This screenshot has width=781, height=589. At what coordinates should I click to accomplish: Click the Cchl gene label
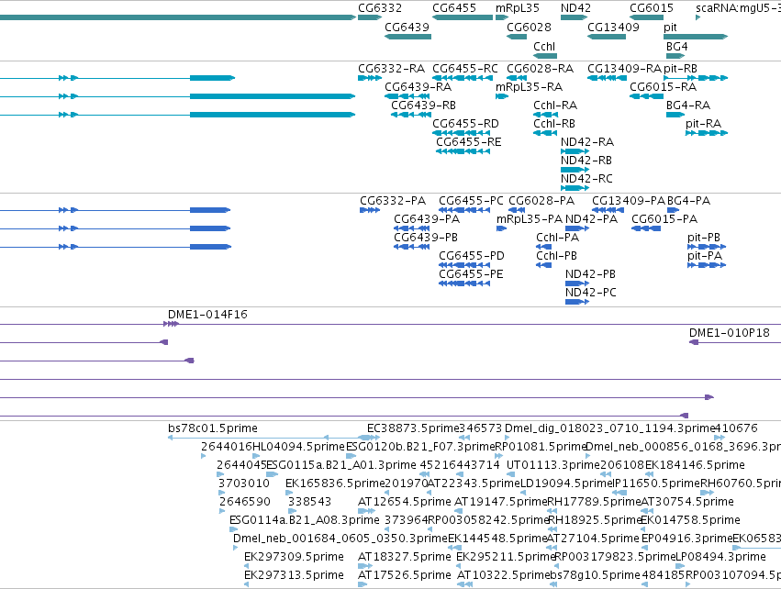tap(544, 46)
